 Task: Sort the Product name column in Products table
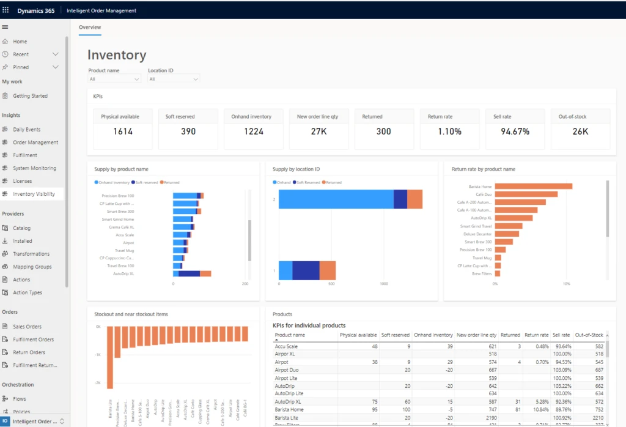[292, 335]
